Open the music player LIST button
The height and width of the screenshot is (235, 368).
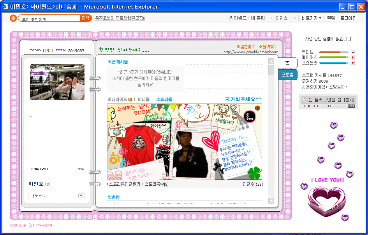pyautogui.click(x=351, y=106)
